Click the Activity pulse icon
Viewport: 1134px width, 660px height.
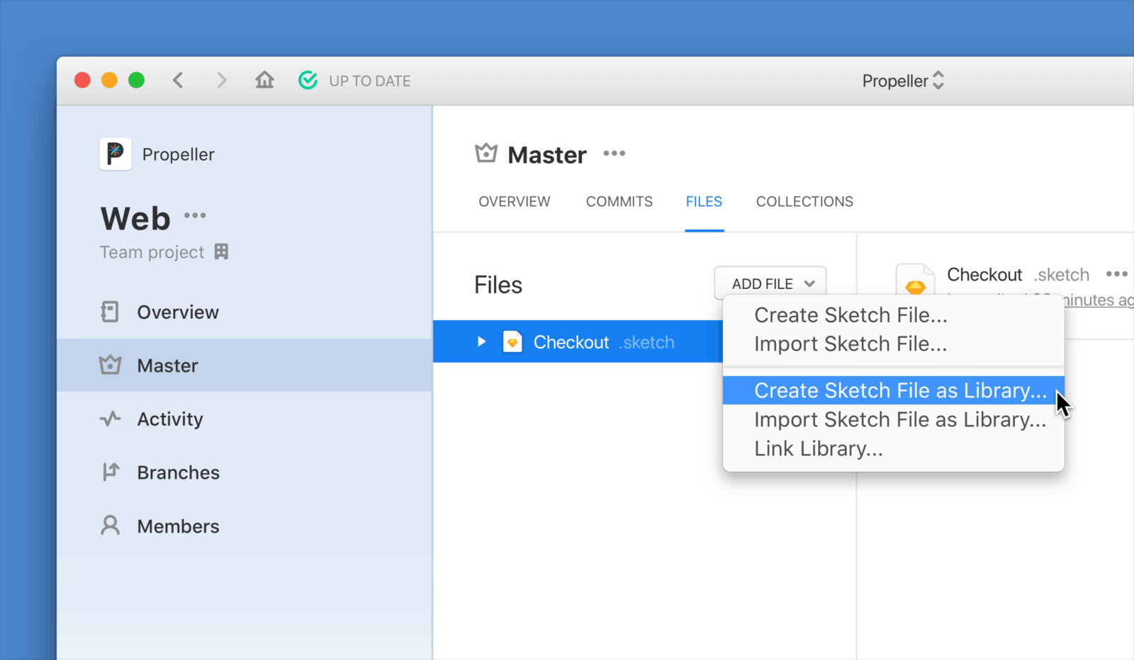[110, 419]
